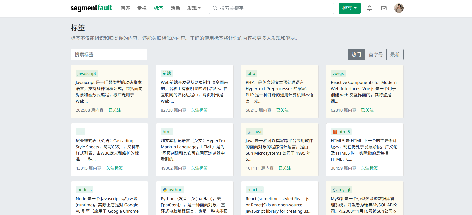
Task: Click the HTML5 shield tag icon
Action: tap(335, 132)
